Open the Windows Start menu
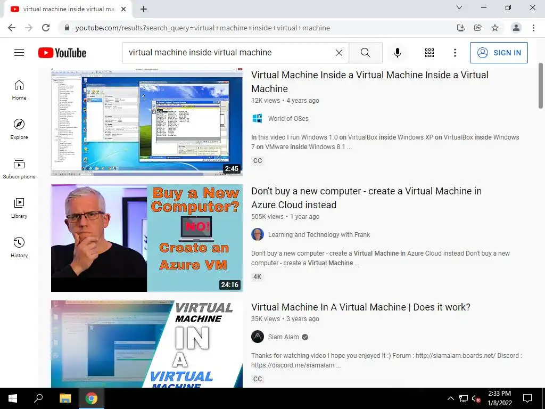Screen dimensions: 545x409 point(13,398)
